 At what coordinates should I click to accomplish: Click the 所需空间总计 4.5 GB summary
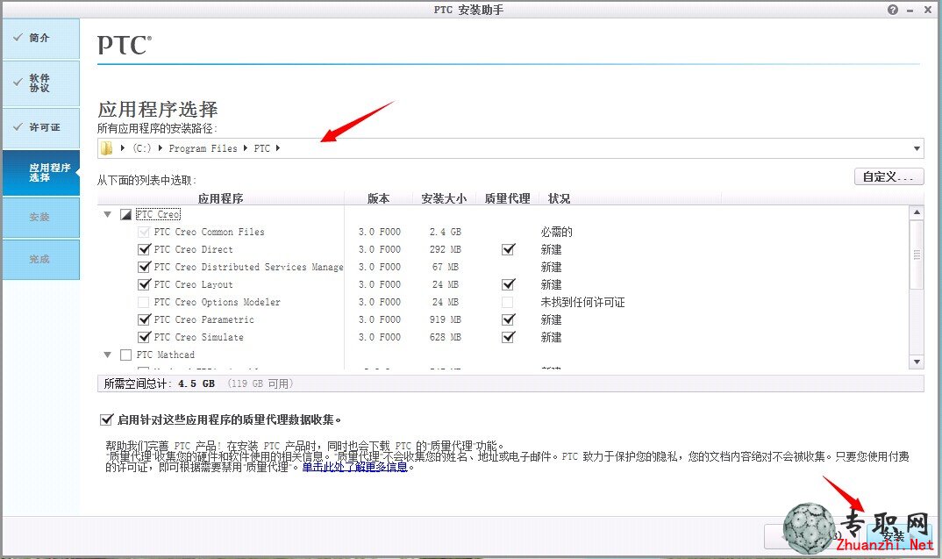coord(160,383)
